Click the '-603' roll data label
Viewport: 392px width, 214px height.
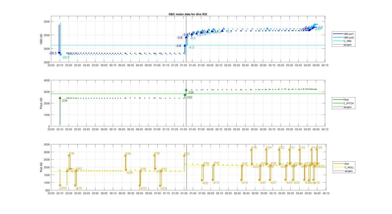143,189
